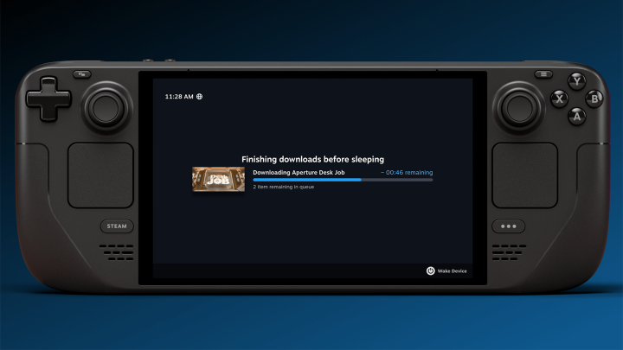Image resolution: width=623 pixels, height=350 pixels.
Task: Click the 2 item remaining in queue text
Action: coord(284,187)
